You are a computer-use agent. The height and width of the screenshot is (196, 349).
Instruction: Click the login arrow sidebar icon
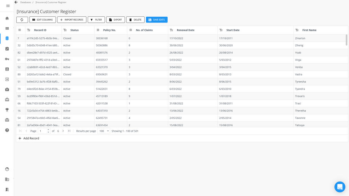click(7, 79)
